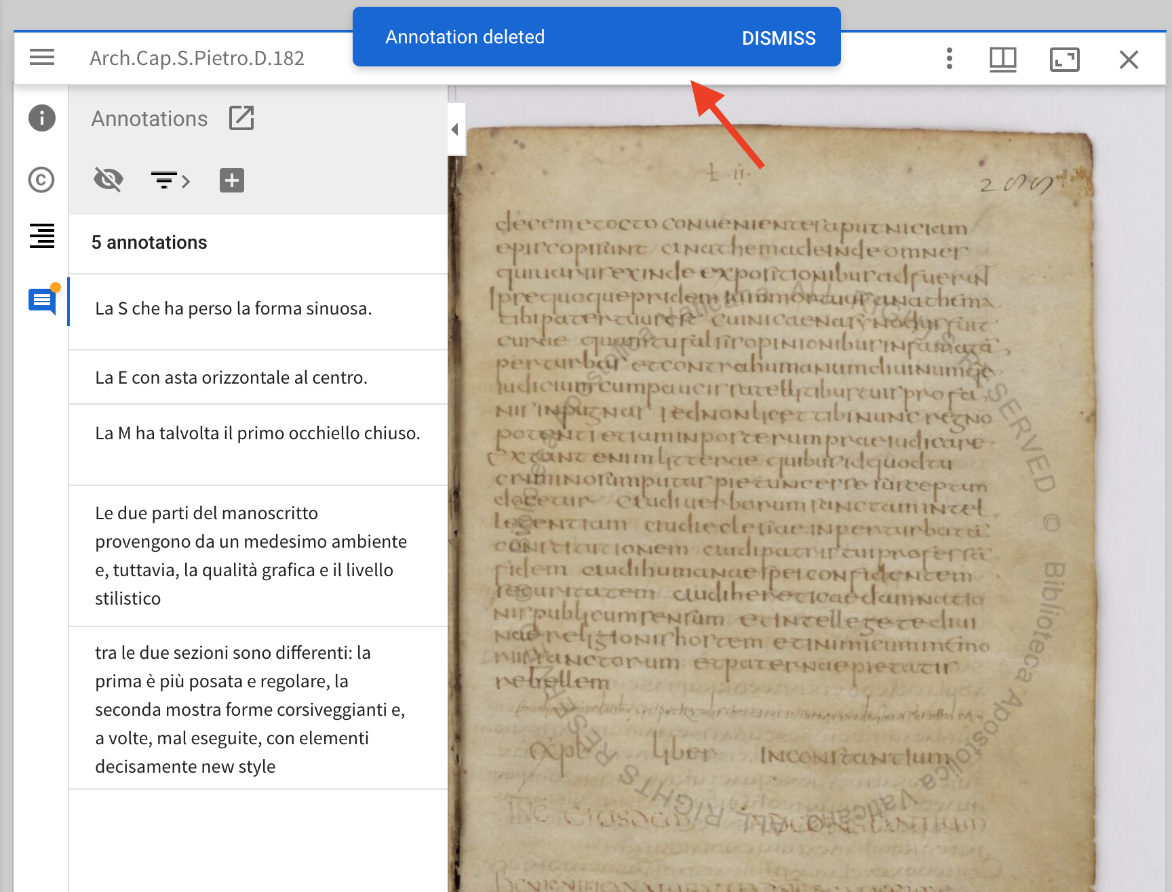Screen dimensions: 1172x892
Task: Select the Annotations panel tab
Action: [42, 301]
